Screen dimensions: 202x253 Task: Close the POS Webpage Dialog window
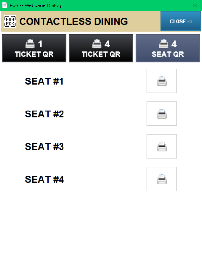point(195,5)
